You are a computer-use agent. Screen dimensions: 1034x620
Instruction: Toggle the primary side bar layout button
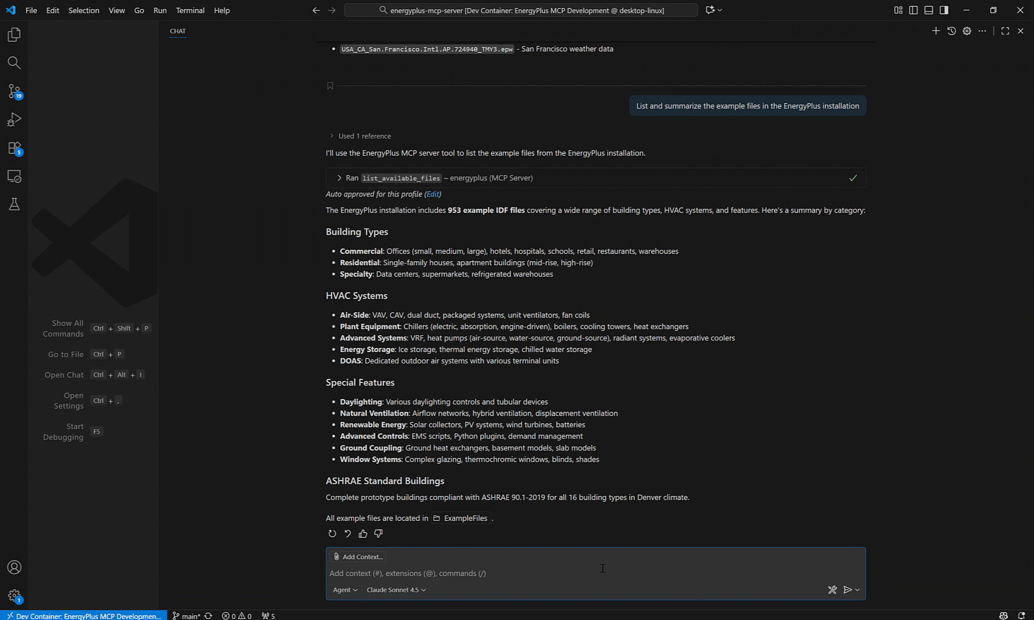pyautogui.click(x=913, y=10)
